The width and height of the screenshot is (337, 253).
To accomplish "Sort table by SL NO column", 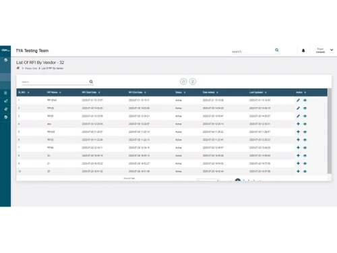I will (x=24, y=92).
